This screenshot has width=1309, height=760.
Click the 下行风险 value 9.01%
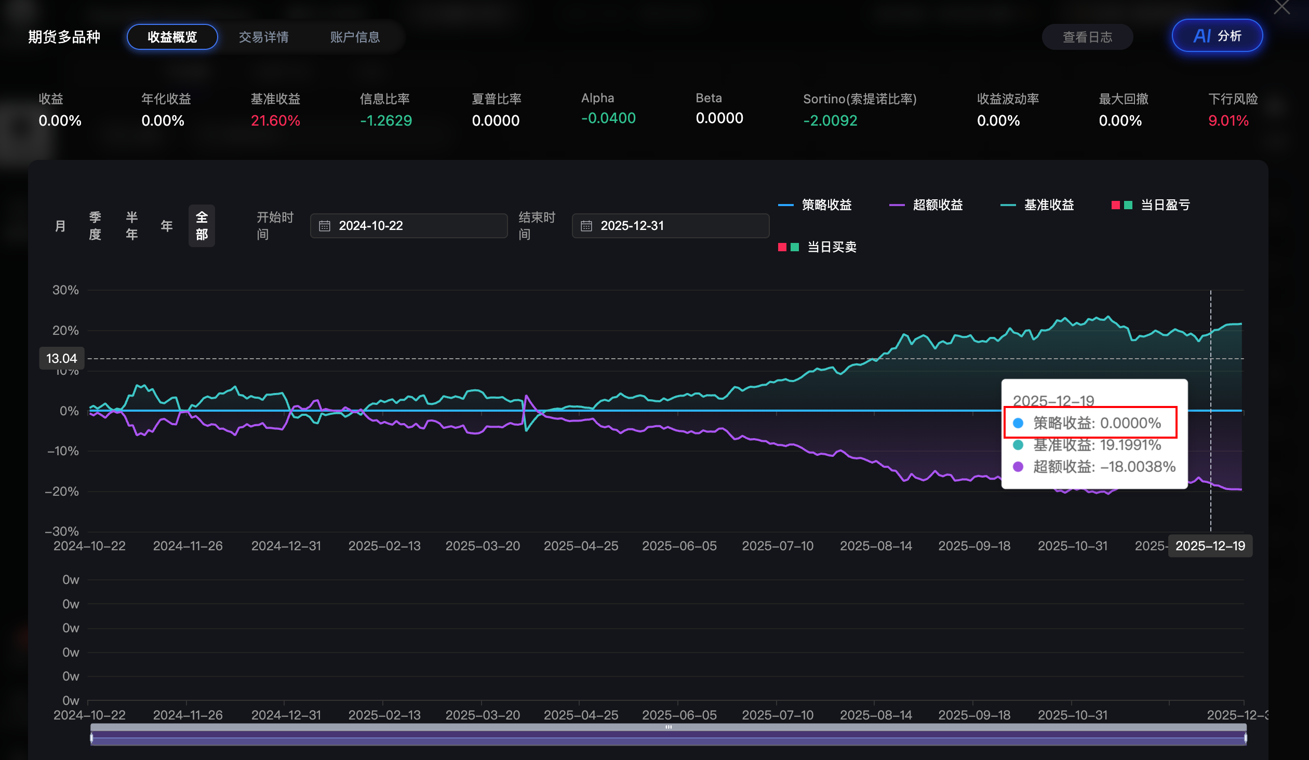coord(1228,120)
